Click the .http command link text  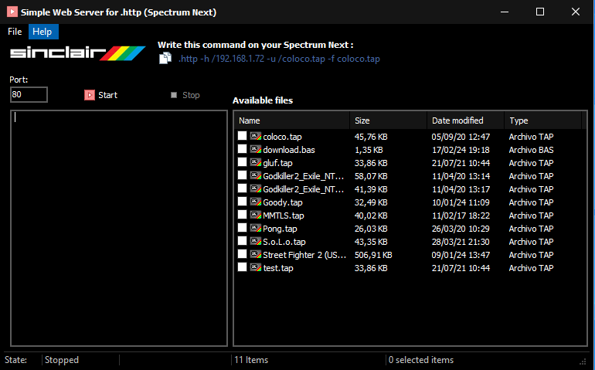[279, 59]
